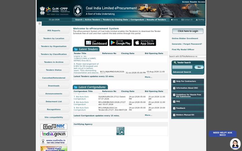Click reference 'SS/GM/SURV/26-27/12 Dated-07.07.2026'
This screenshot has height=151, width=242.
(112, 98)
